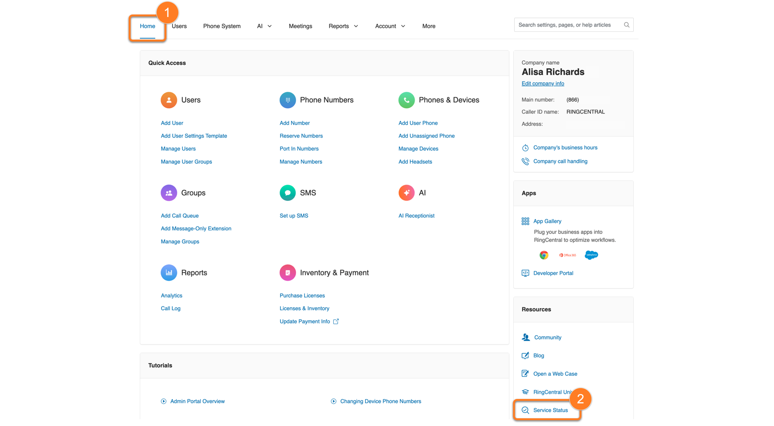Image resolution: width=774 pixels, height=426 pixels.
Task: Switch to the Phone System tab
Action: point(222,26)
